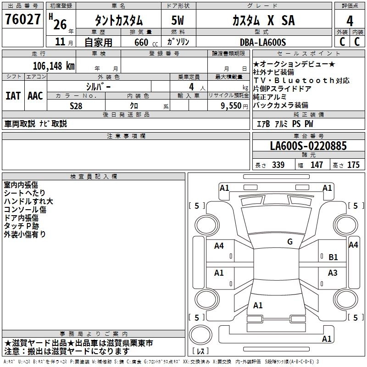The image size is (367, 367).
Task: Select the spare tire circle icon
Action: pyautogui.click(x=200, y=335)
